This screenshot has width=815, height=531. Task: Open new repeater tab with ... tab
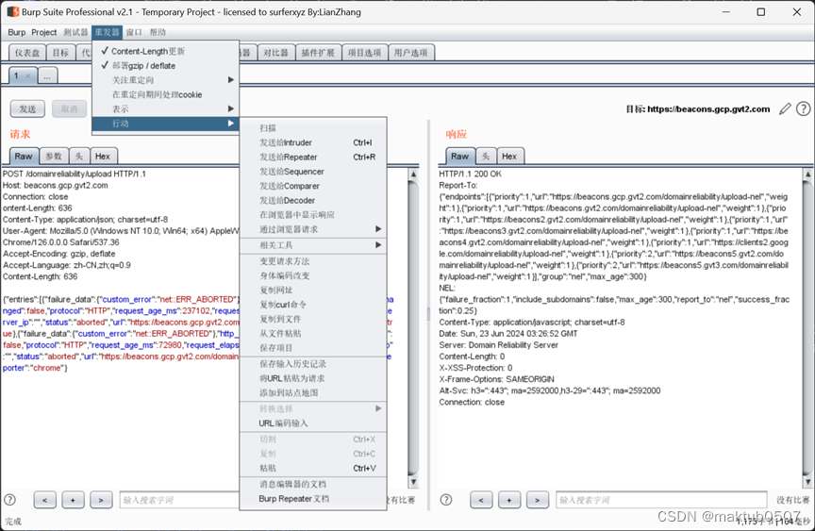tap(47, 75)
